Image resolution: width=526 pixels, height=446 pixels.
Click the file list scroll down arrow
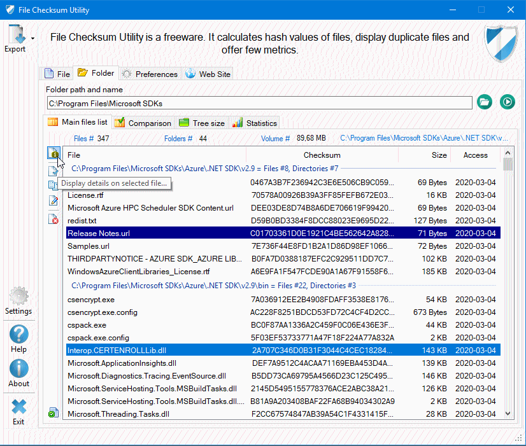click(x=508, y=414)
